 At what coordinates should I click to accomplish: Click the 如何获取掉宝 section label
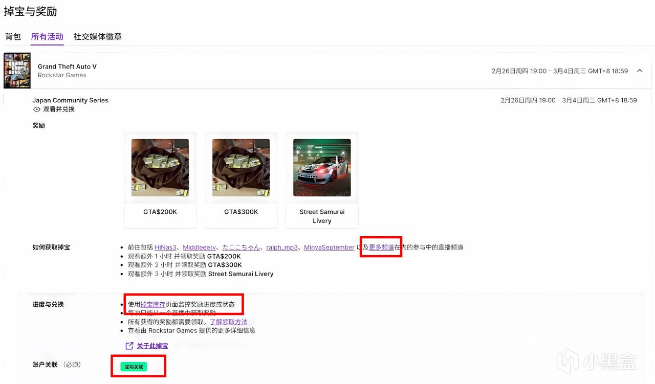tap(51, 247)
